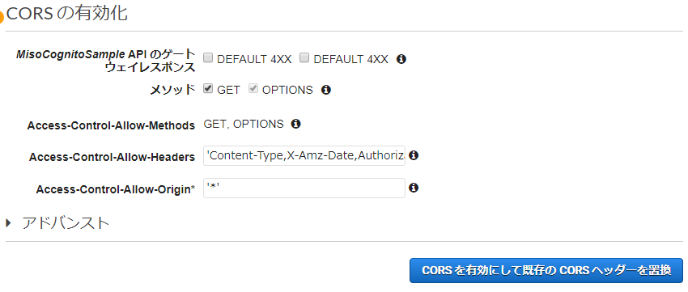The image size is (688, 292).
Task: Expand the アドバンスト disclosure triangle
Action: coord(9,223)
